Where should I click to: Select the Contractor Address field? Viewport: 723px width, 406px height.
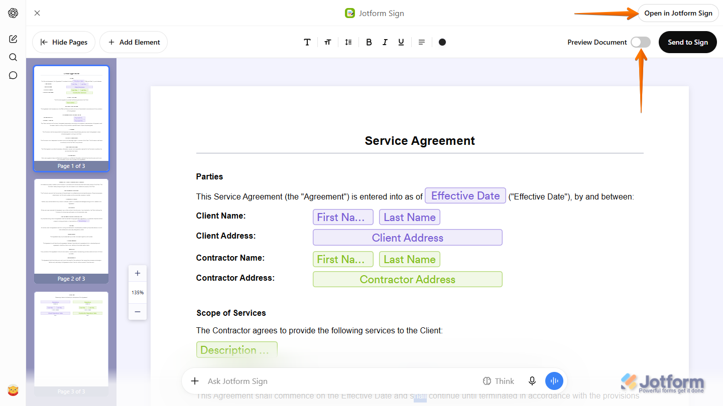(408, 279)
